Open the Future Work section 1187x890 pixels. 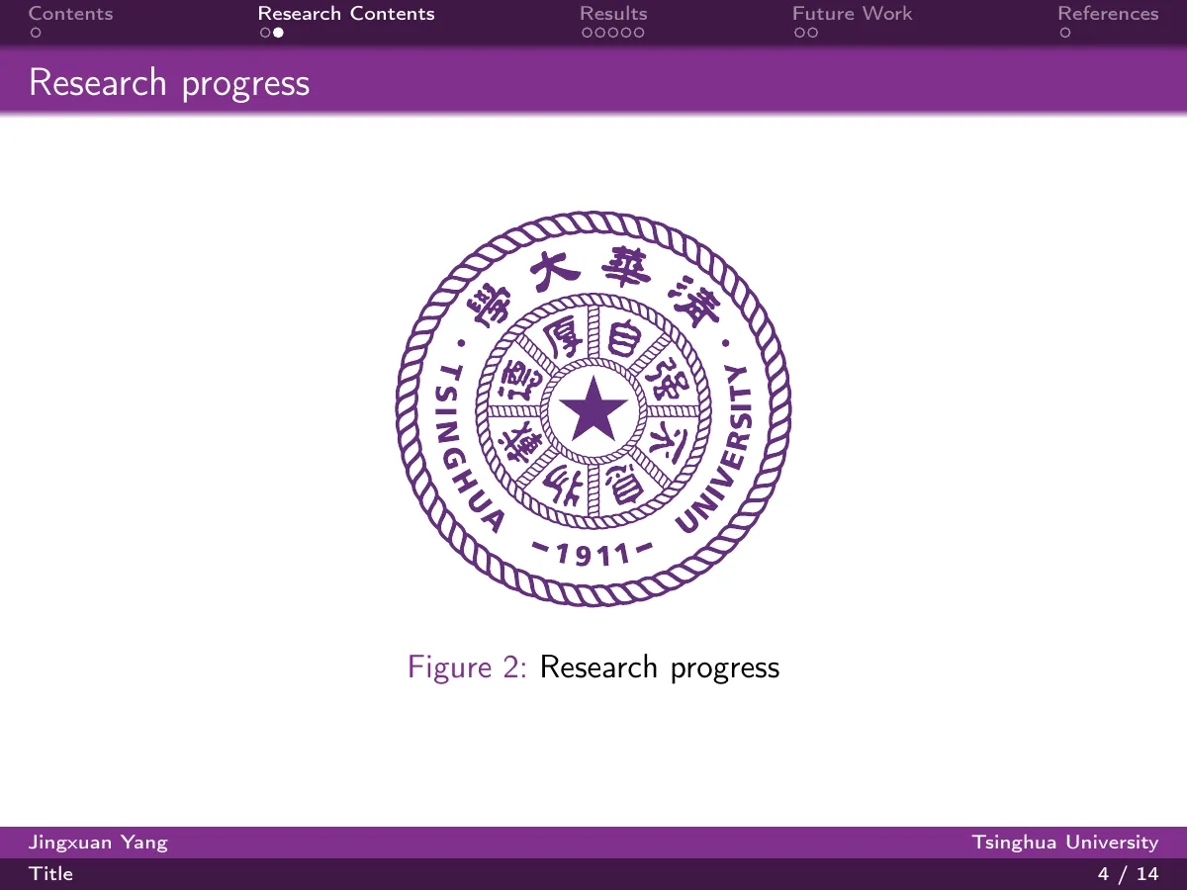pyautogui.click(x=852, y=14)
